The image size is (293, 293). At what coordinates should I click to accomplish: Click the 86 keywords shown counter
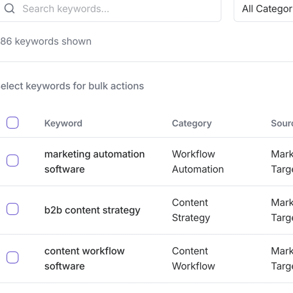[46, 41]
